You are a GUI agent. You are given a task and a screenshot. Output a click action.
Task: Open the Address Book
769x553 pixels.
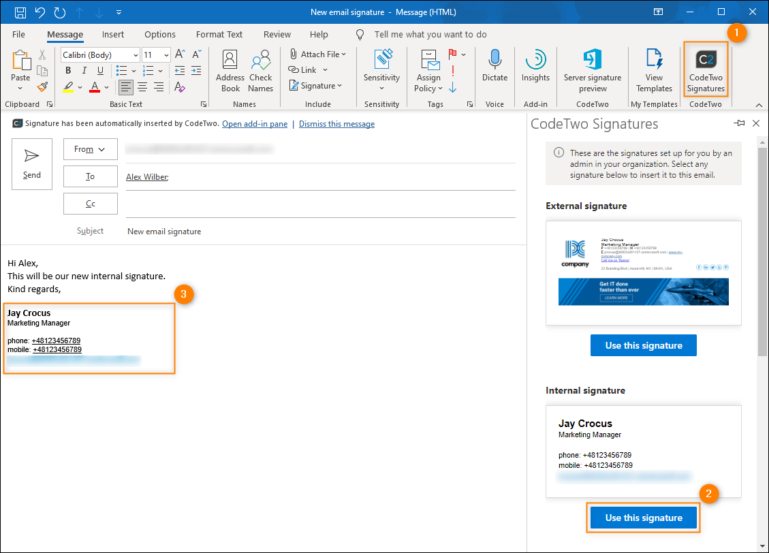click(x=230, y=71)
